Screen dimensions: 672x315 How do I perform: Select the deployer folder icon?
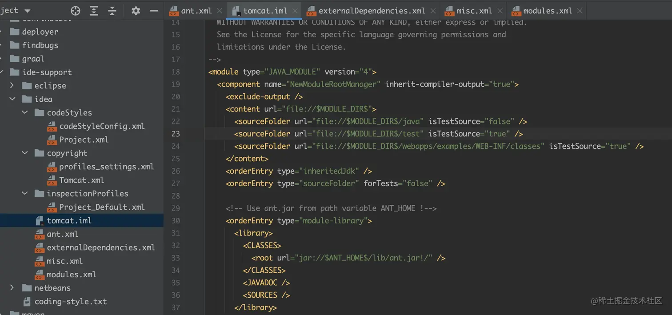(x=15, y=32)
